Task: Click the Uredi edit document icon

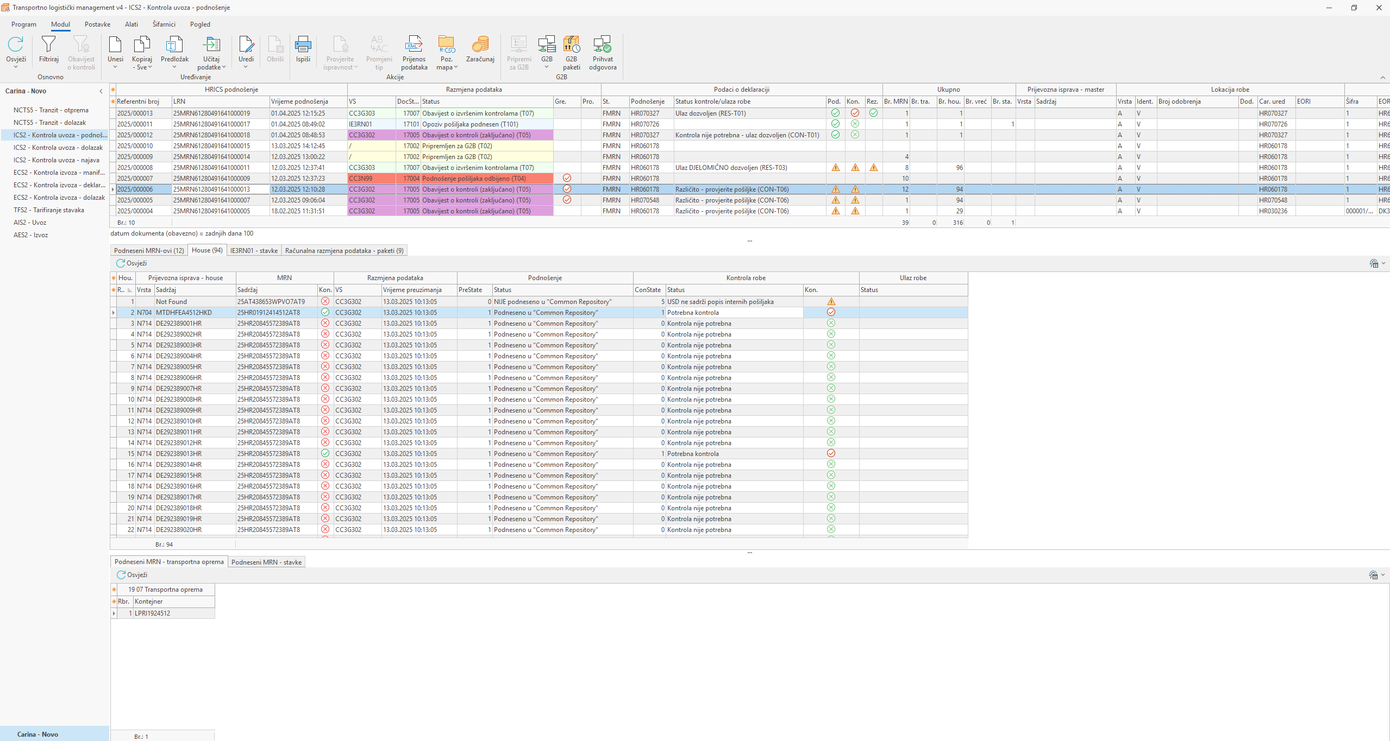Action: (x=246, y=45)
